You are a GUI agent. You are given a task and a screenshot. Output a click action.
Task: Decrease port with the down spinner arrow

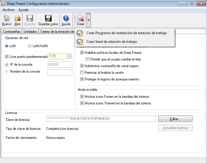(x=70, y=58)
